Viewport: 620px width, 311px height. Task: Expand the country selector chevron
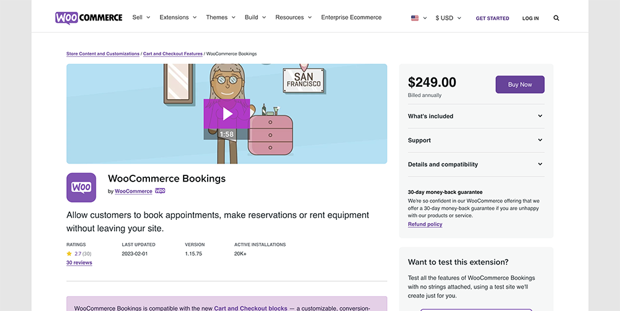click(x=425, y=18)
